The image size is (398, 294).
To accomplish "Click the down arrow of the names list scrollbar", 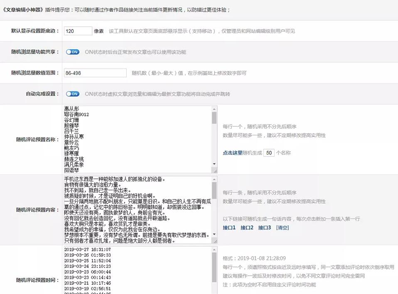I will coord(214,164).
